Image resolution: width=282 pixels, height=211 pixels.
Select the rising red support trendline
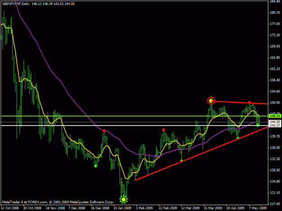[201, 153]
